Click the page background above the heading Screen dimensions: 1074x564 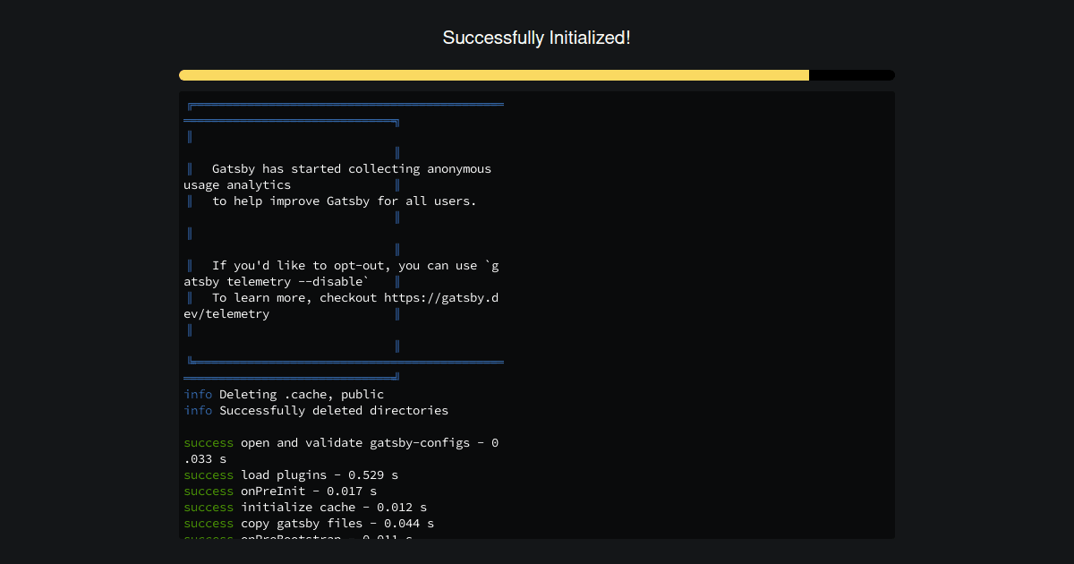click(537, 11)
